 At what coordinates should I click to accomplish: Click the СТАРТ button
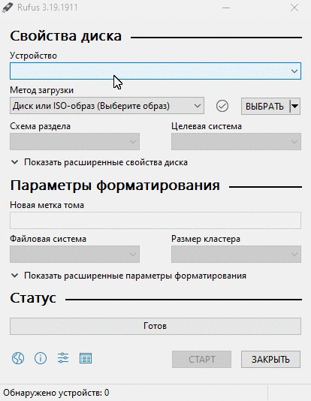(201, 359)
